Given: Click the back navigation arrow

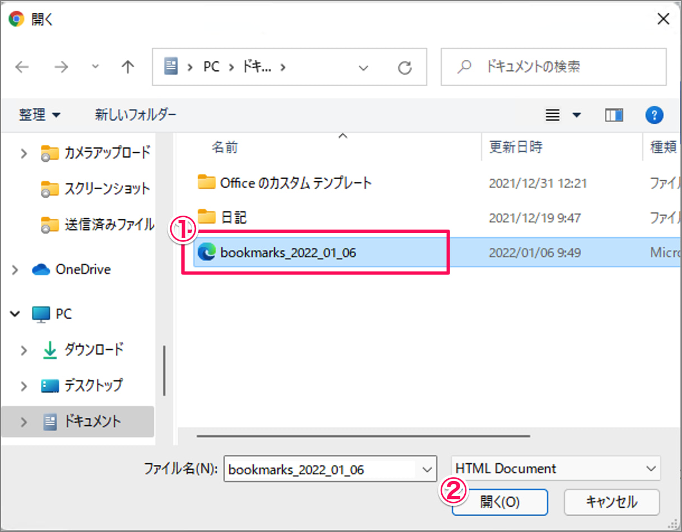Looking at the screenshot, I should pyautogui.click(x=22, y=67).
